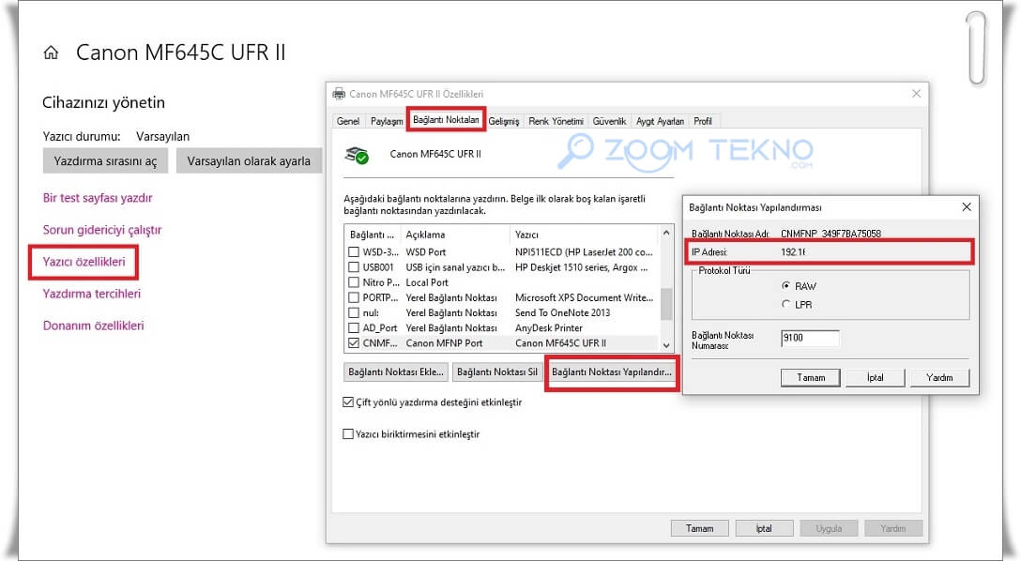Screen dimensions: 1021x561
Task: Switch to the Güvenlik tab
Action: pos(609,121)
